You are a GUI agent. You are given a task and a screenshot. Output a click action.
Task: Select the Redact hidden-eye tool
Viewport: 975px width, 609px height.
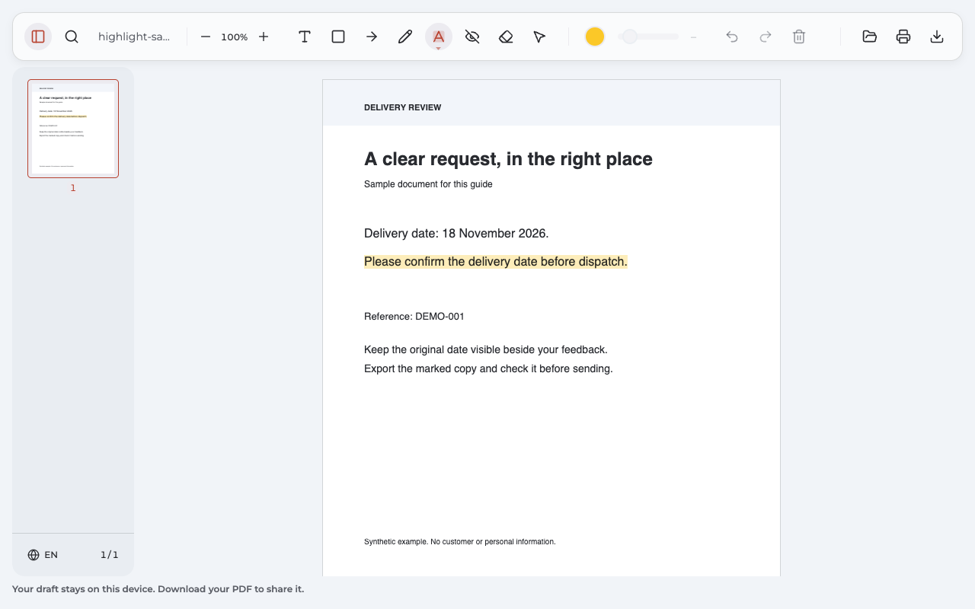click(x=472, y=37)
